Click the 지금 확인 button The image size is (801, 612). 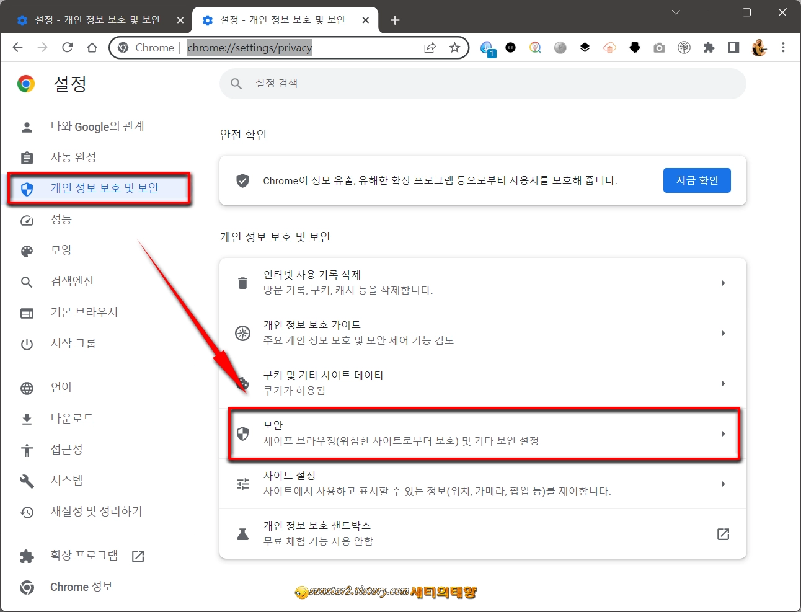(x=697, y=180)
